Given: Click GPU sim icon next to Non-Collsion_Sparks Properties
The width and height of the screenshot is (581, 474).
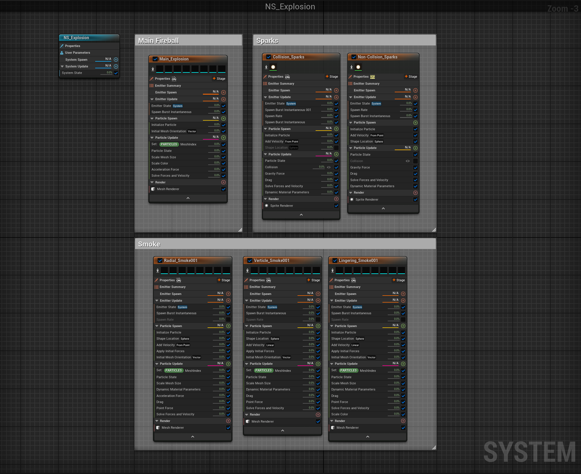Looking at the screenshot, I should 373,77.
